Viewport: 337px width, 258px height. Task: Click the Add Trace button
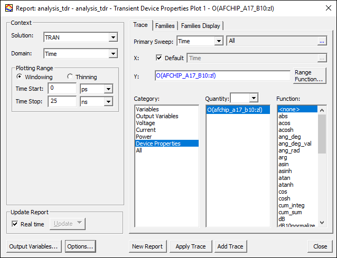coord(230,246)
